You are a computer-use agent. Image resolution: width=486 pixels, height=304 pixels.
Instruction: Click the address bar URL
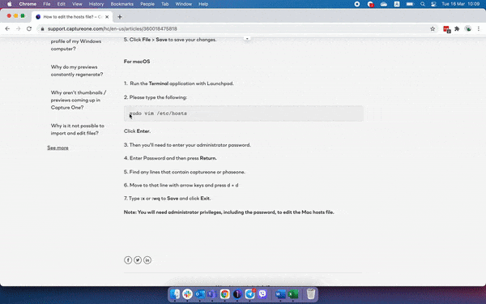[113, 29]
